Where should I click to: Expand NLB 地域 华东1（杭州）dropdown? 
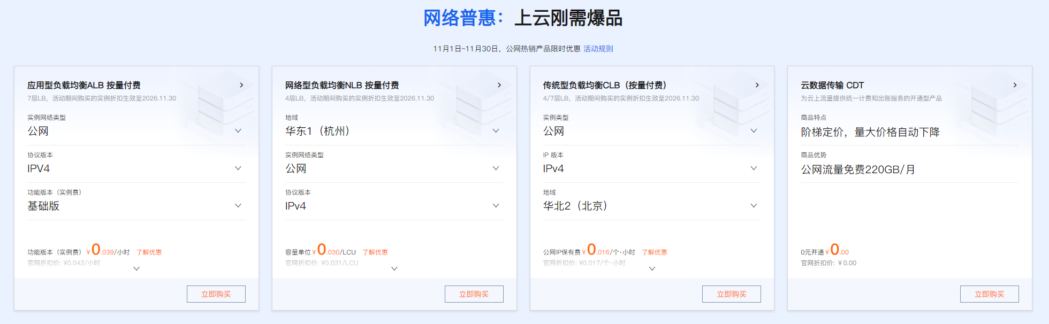[394, 131]
